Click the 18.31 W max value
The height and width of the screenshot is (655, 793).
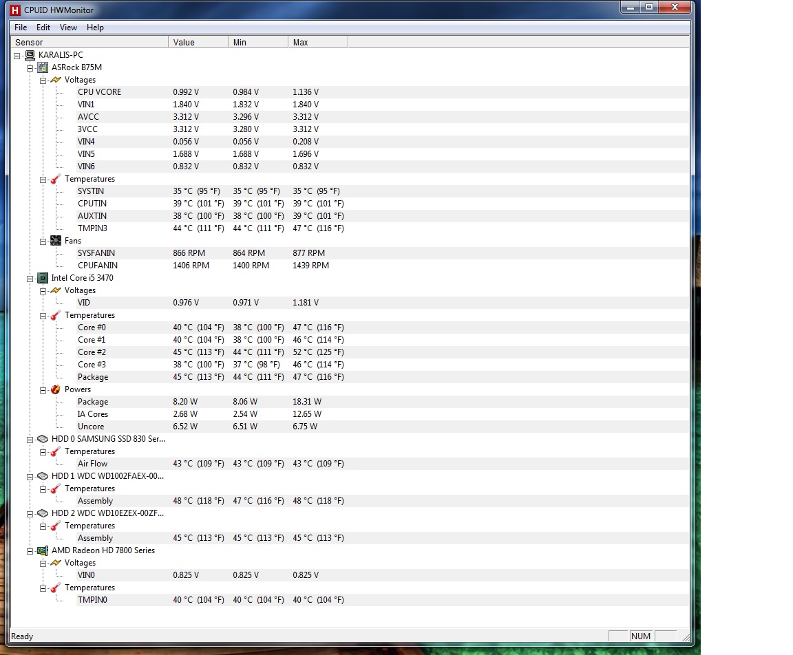coord(307,401)
